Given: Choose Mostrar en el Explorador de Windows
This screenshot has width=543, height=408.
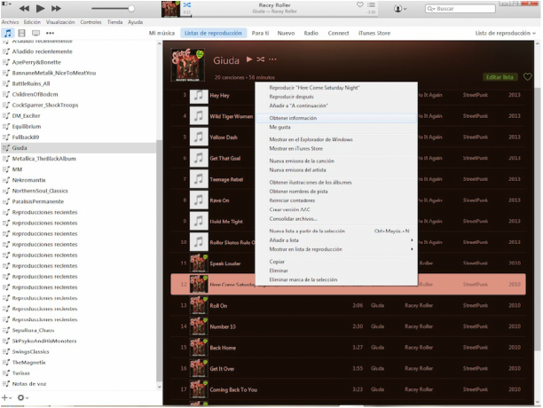Looking at the screenshot, I should pos(336,139).
